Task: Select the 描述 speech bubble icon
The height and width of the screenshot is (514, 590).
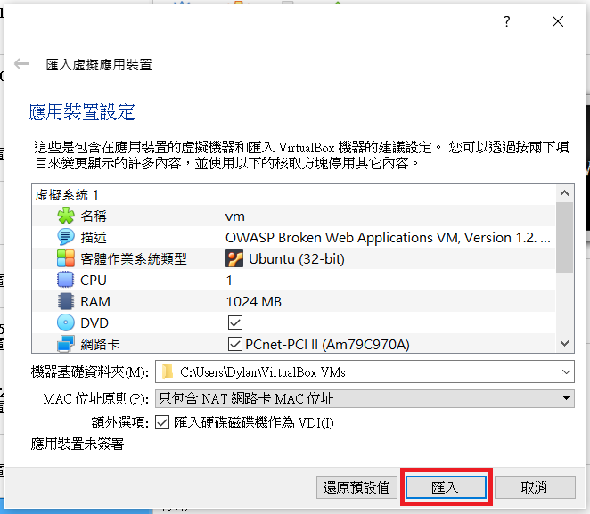Action: [x=66, y=237]
